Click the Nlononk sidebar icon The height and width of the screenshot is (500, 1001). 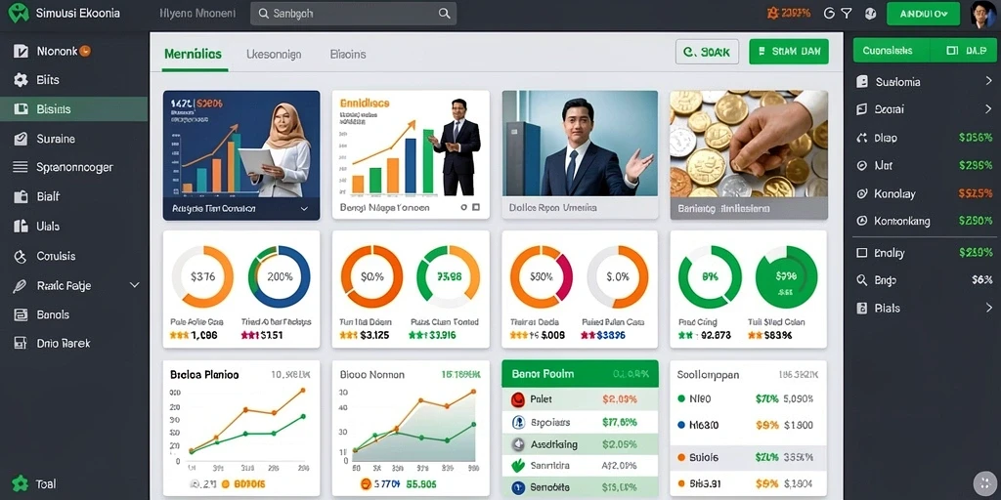(x=21, y=51)
